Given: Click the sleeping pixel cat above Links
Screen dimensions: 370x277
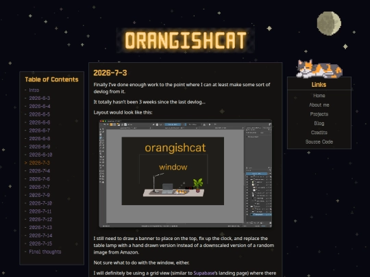Looking at the screenshot, I should point(319,69).
